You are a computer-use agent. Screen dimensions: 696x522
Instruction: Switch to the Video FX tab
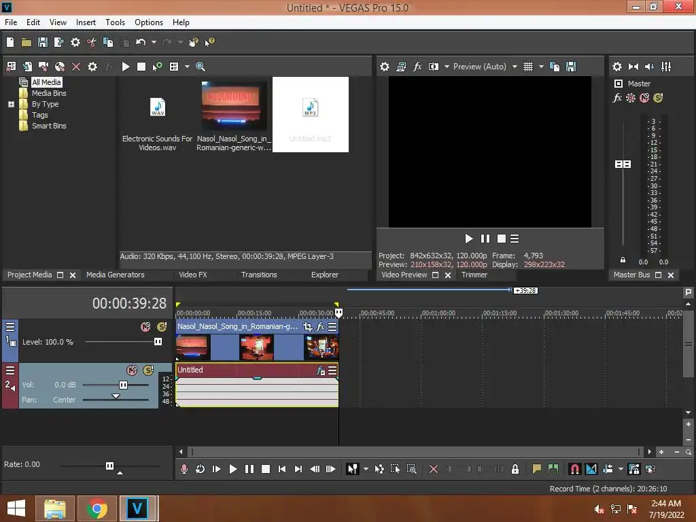tap(192, 275)
